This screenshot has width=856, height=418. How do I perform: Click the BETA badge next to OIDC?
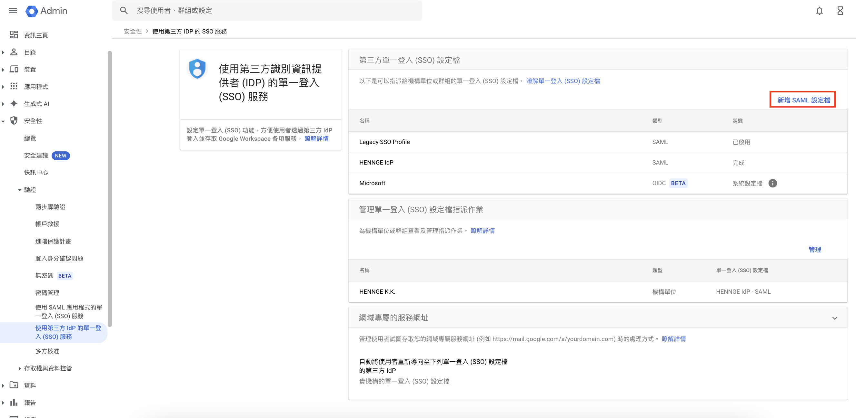(678, 183)
